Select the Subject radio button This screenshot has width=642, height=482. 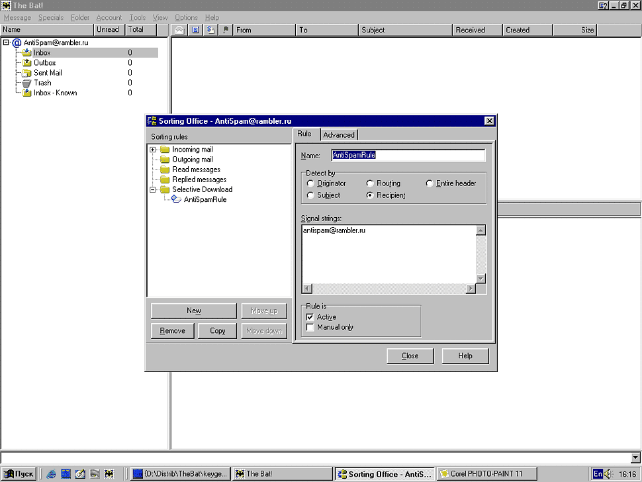coord(310,195)
